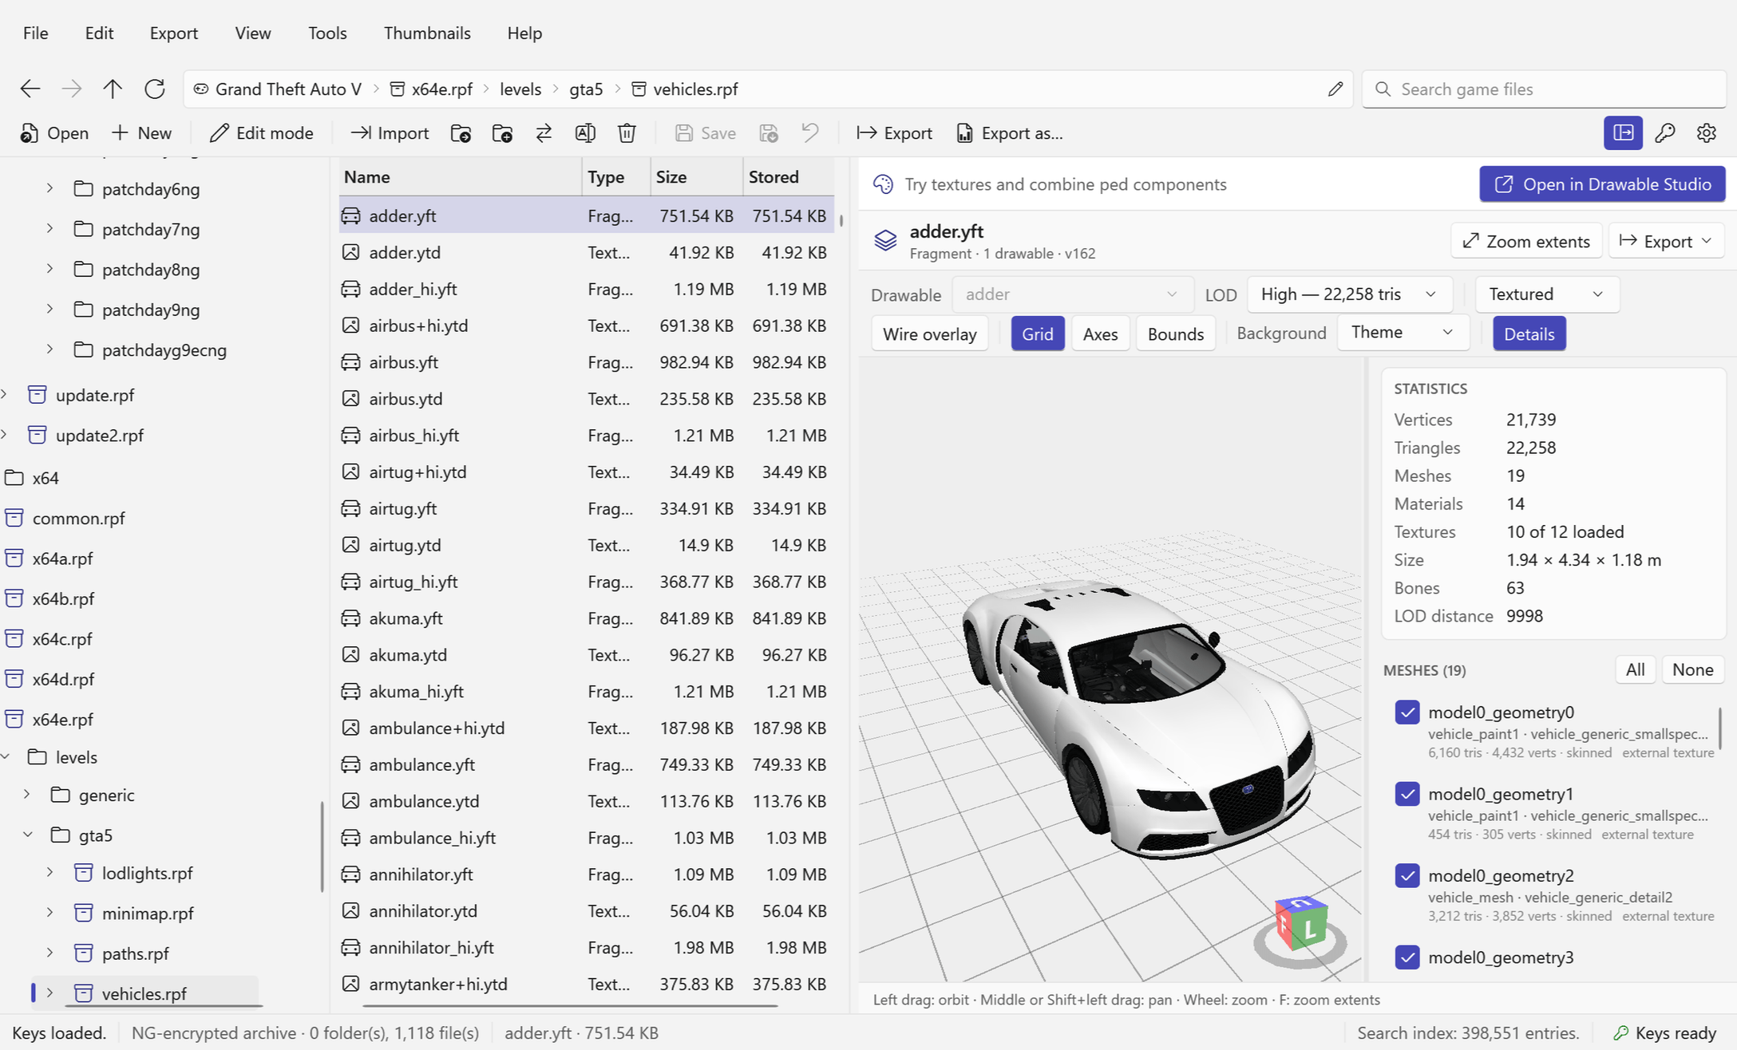Screen dimensions: 1737x1050
Task: Click the save all icon beside Save
Action: click(769, 133)
